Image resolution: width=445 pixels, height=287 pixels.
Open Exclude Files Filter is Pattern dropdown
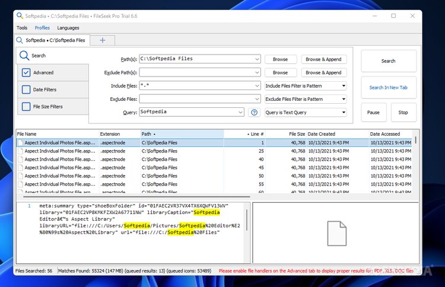coord(306,99)
